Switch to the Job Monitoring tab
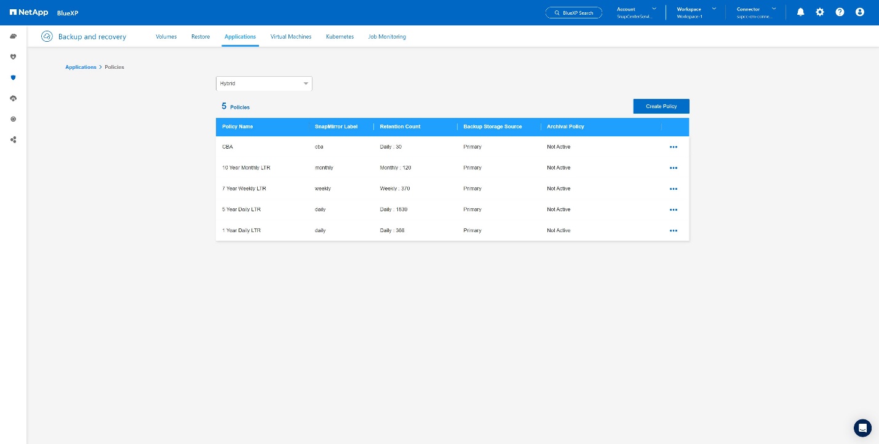This screenshot has width=879, height=444. click(x=387, y=37)
